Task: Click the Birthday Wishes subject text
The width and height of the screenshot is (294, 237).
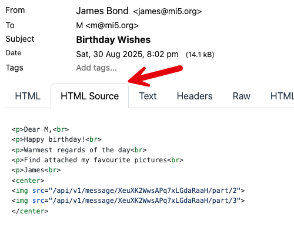Action: click(113, 39)
